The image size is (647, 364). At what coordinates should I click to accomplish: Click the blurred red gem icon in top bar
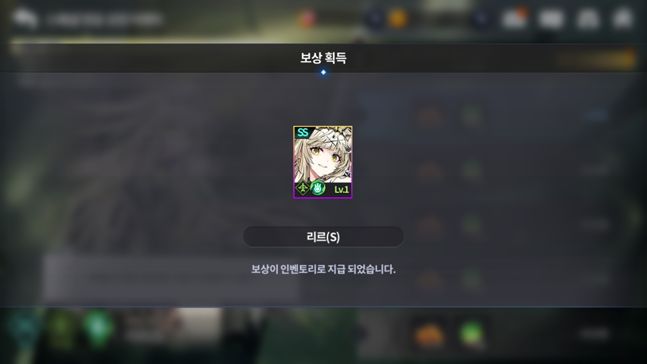[x=308, y=19]
